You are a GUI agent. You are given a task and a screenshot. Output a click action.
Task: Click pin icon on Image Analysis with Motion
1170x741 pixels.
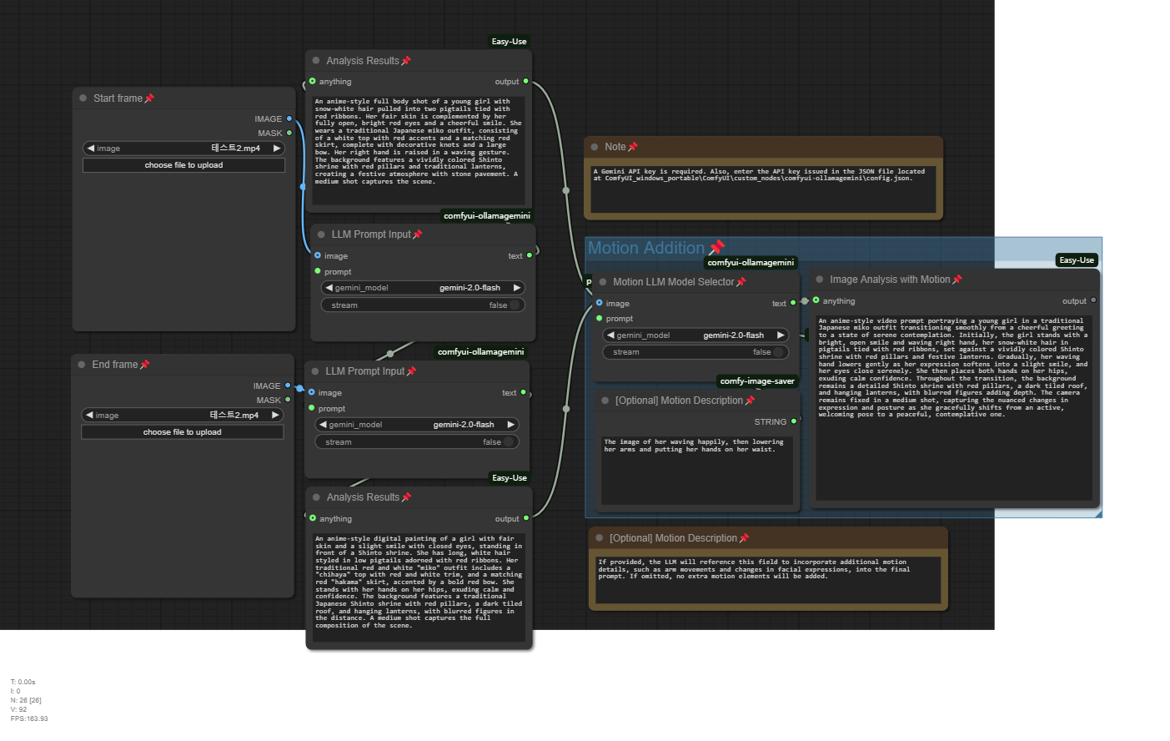(957, 280)
